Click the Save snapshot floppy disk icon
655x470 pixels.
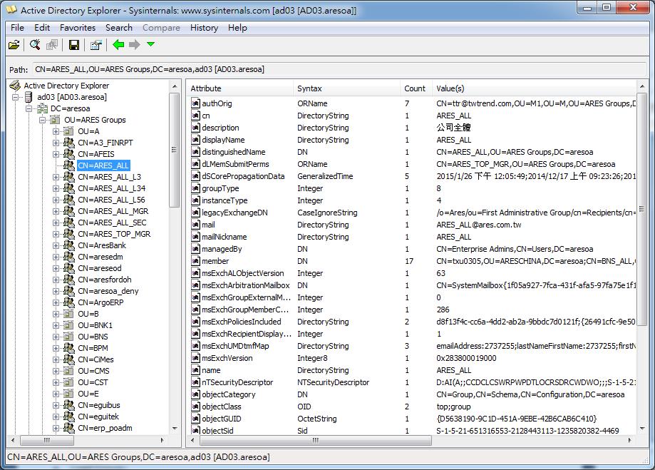tap(74, 45)
